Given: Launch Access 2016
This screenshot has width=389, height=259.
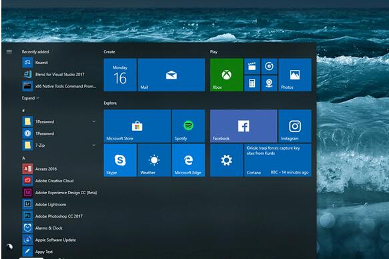Looking at the screenshot, I should [x=39, y=169].
